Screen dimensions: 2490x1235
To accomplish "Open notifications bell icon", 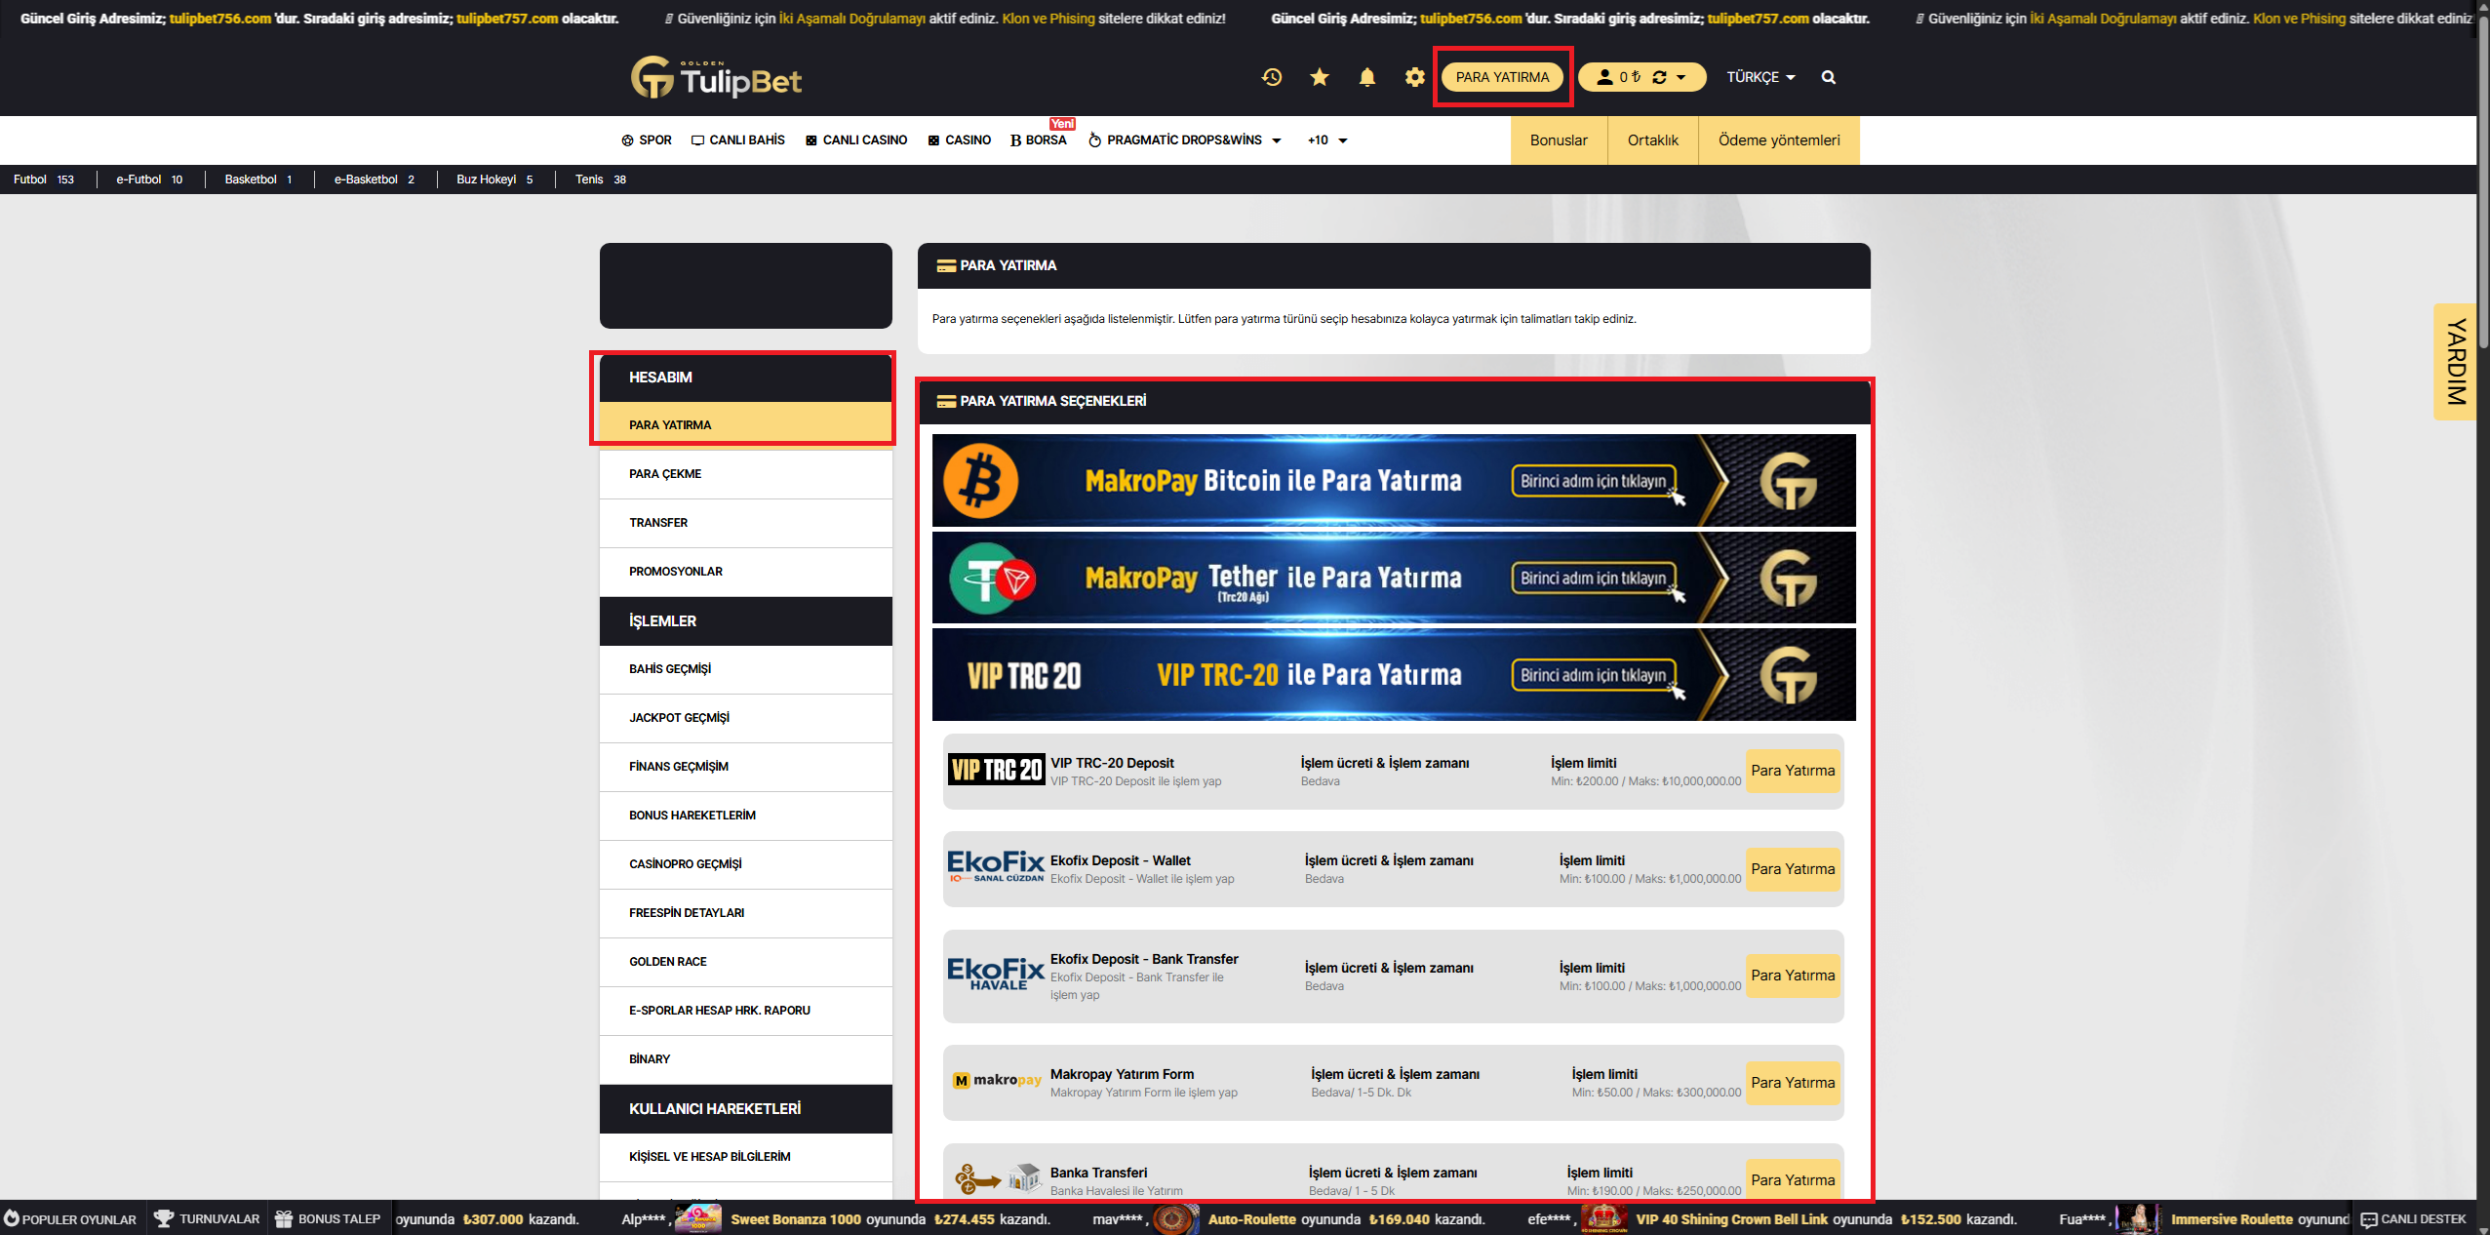I will [1367, 77].
